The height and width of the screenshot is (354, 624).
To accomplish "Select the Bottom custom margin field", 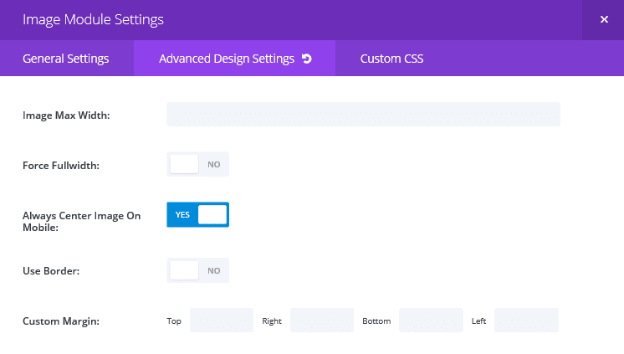I will [432, 321].
